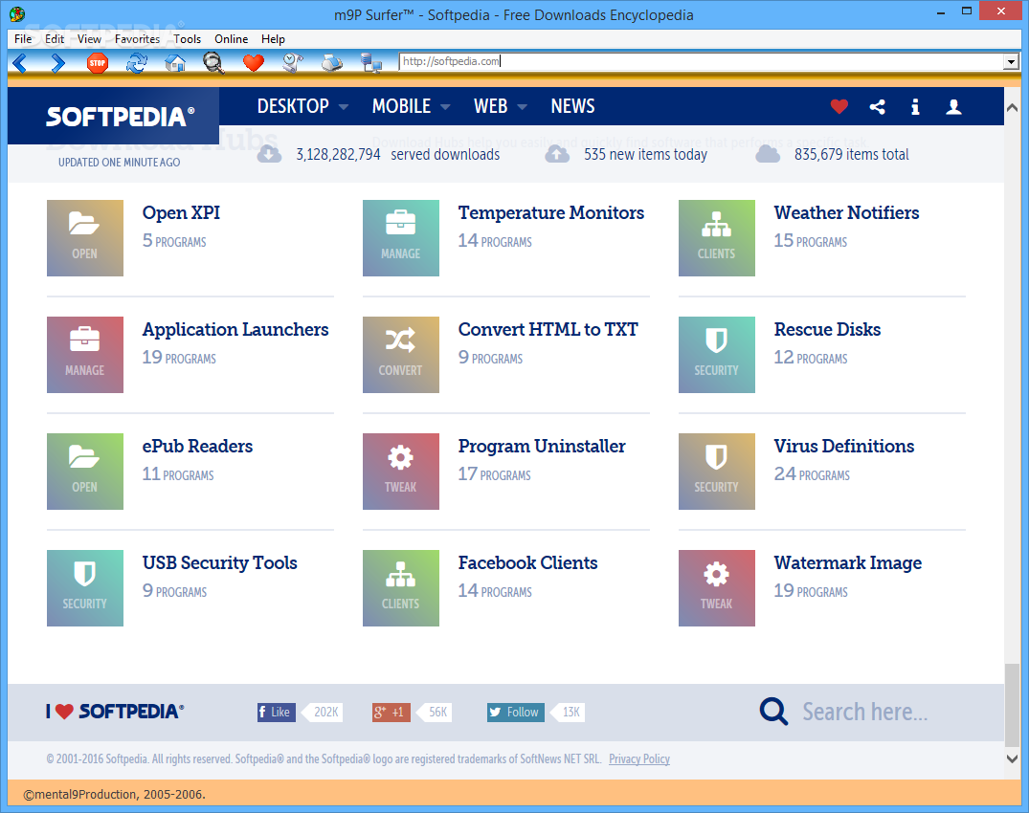1029x813 pixels.
Task: Open the Tools menu
Action: click(x=187, y=38)
